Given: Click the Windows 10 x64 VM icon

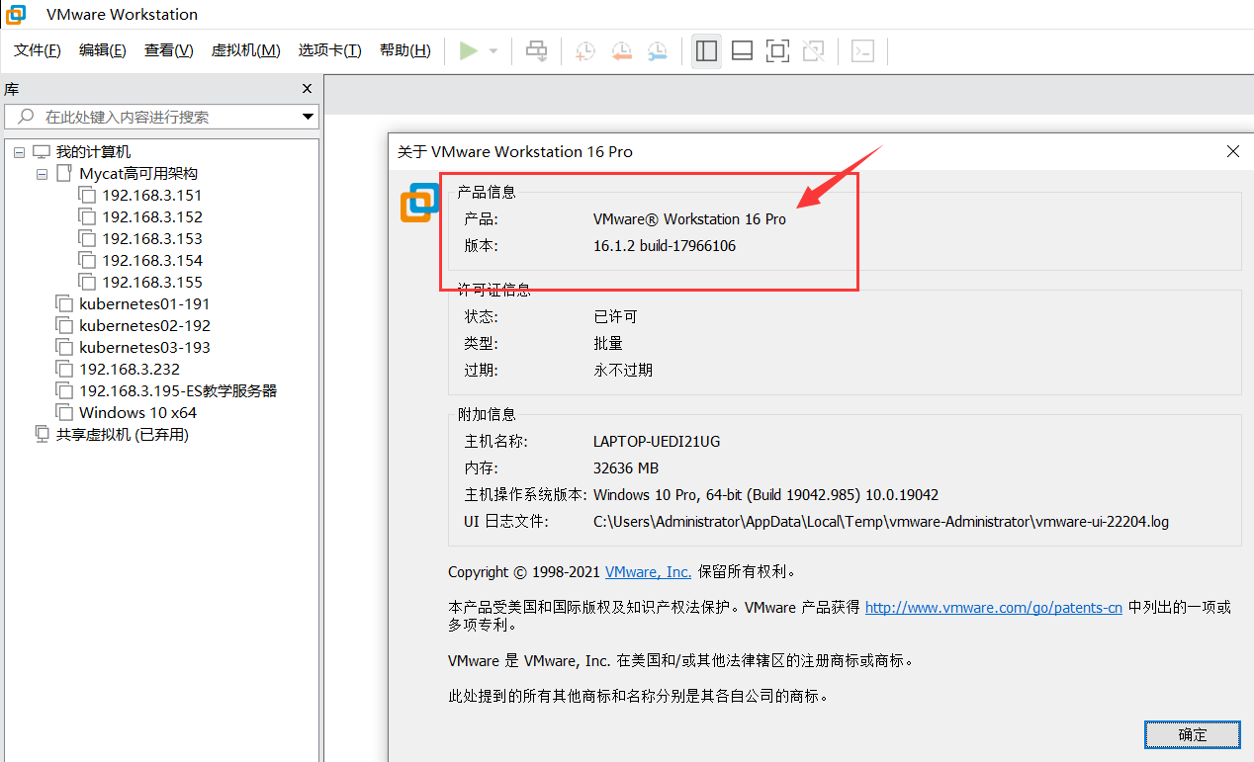Looking at the screenshot, I should [64, 413].
